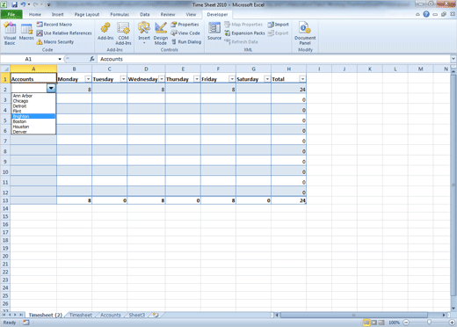Open control Properties
This screenshot has width=457, height=327.
click(x=185, y=25)
